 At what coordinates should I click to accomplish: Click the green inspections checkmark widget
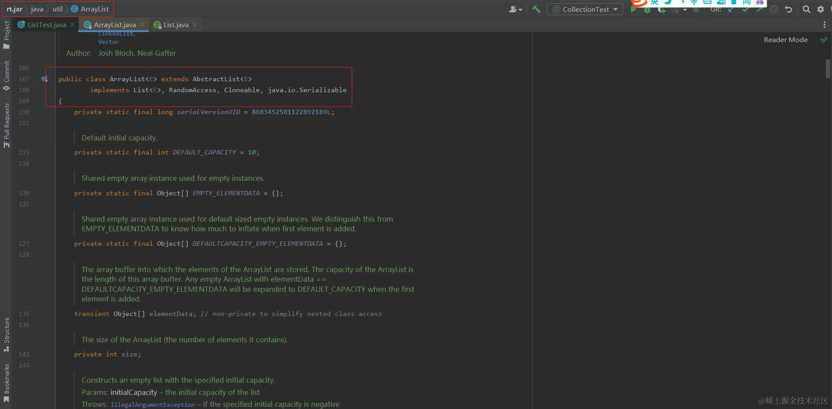824,40
